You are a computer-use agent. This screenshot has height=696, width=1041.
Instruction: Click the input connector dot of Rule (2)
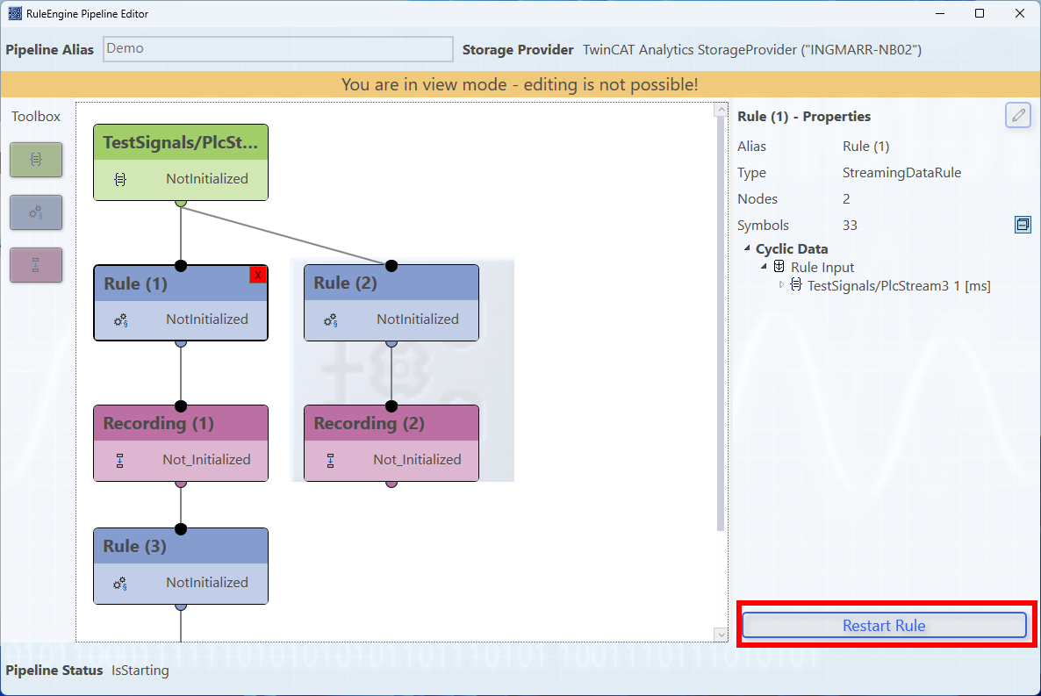[x=391, y=266]
